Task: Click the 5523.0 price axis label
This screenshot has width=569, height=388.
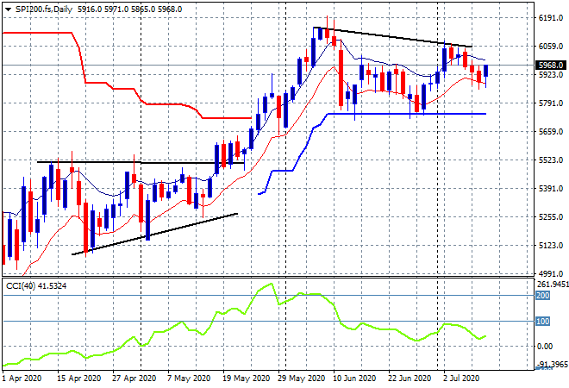Action: [551, 160]
